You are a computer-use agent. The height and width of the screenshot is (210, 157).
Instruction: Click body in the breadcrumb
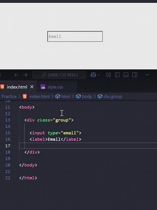87,97
